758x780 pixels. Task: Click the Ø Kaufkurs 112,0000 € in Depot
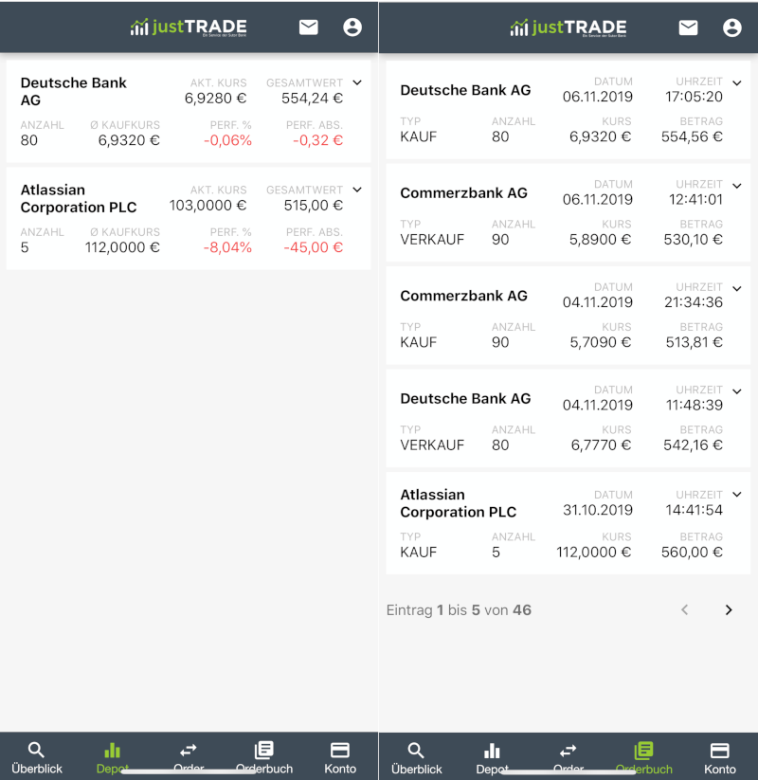[x=122, y=247]
